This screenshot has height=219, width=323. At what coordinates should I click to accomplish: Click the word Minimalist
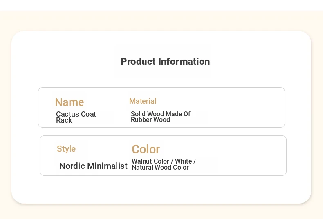point(107,166)
